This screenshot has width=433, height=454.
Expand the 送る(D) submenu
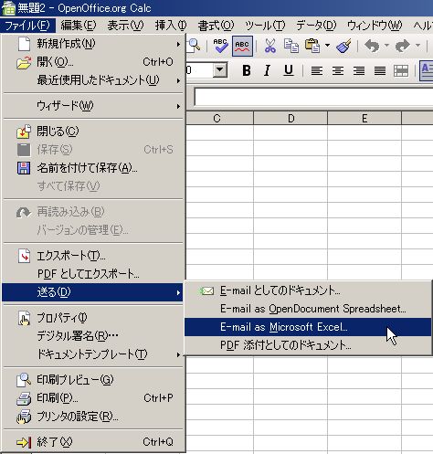(x=92, y=292)
